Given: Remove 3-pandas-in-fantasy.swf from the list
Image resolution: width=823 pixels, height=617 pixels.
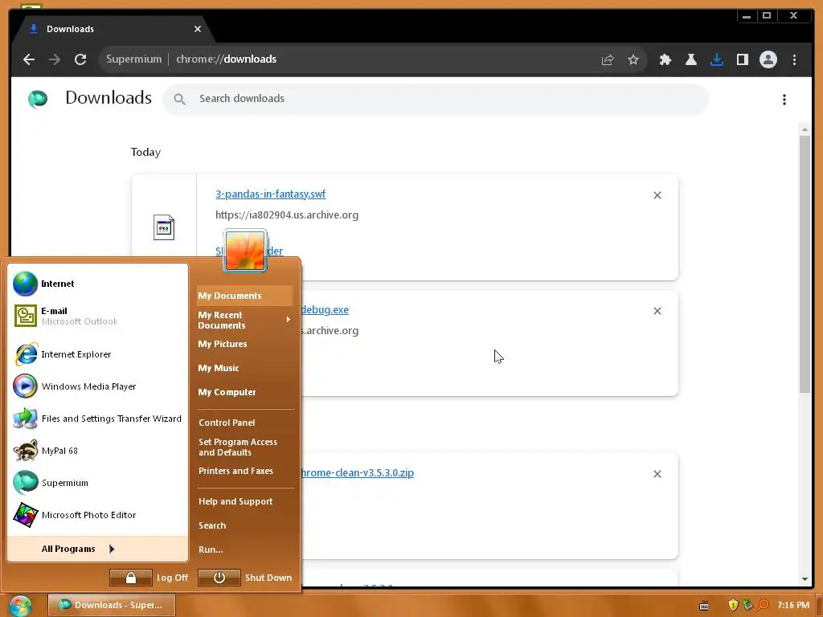Looking at the screenshot, I should [657, 195].
